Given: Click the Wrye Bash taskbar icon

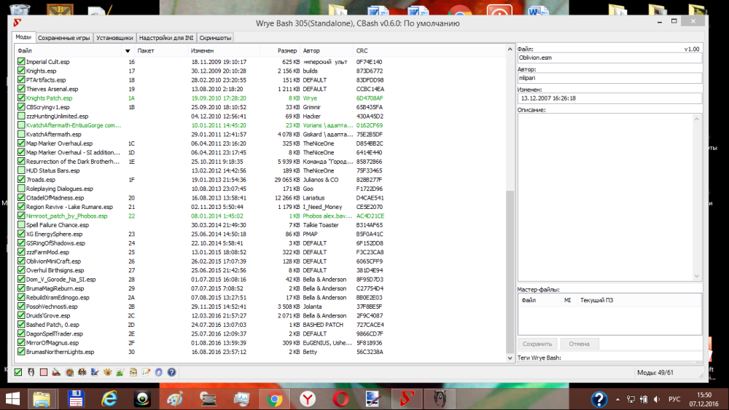Looking at the screenshot, I should [407, 399].
